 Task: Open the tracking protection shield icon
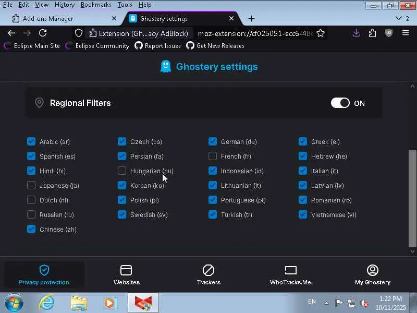pos(79,33)
